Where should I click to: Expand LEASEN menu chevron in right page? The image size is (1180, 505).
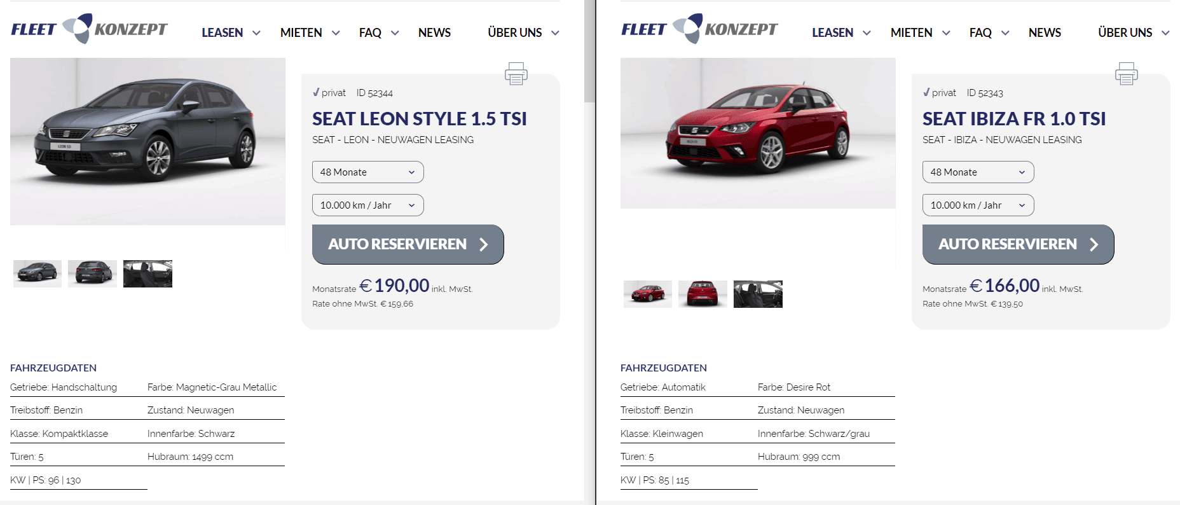click(867, 33)
